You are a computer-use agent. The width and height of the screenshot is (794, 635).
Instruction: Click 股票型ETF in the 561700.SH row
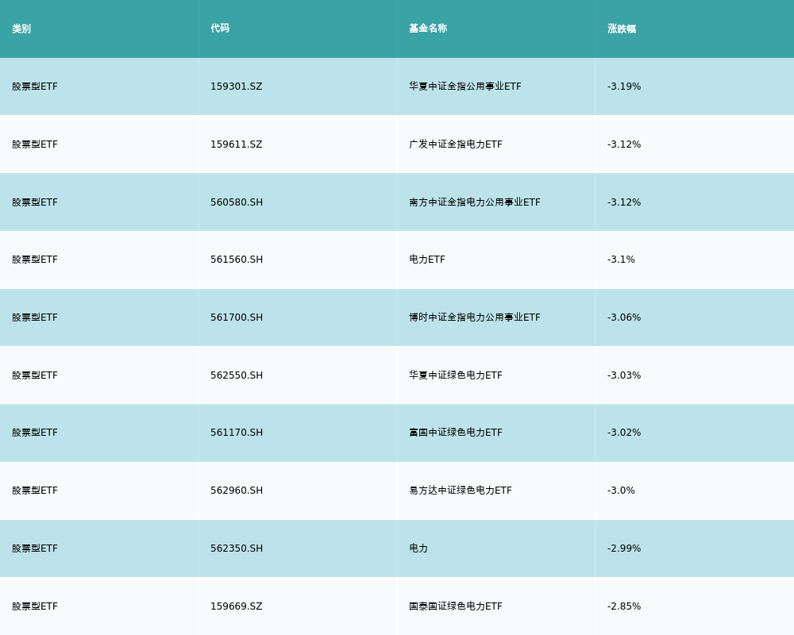point(35,317)
